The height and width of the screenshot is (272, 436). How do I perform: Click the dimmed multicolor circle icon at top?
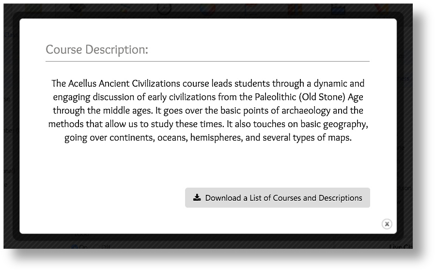pyautogui.click(x=207, y=9)
